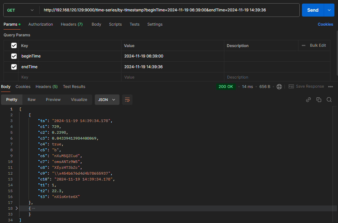Open the Test Results tab
The image size is (338, 223).
pos(74,87)
